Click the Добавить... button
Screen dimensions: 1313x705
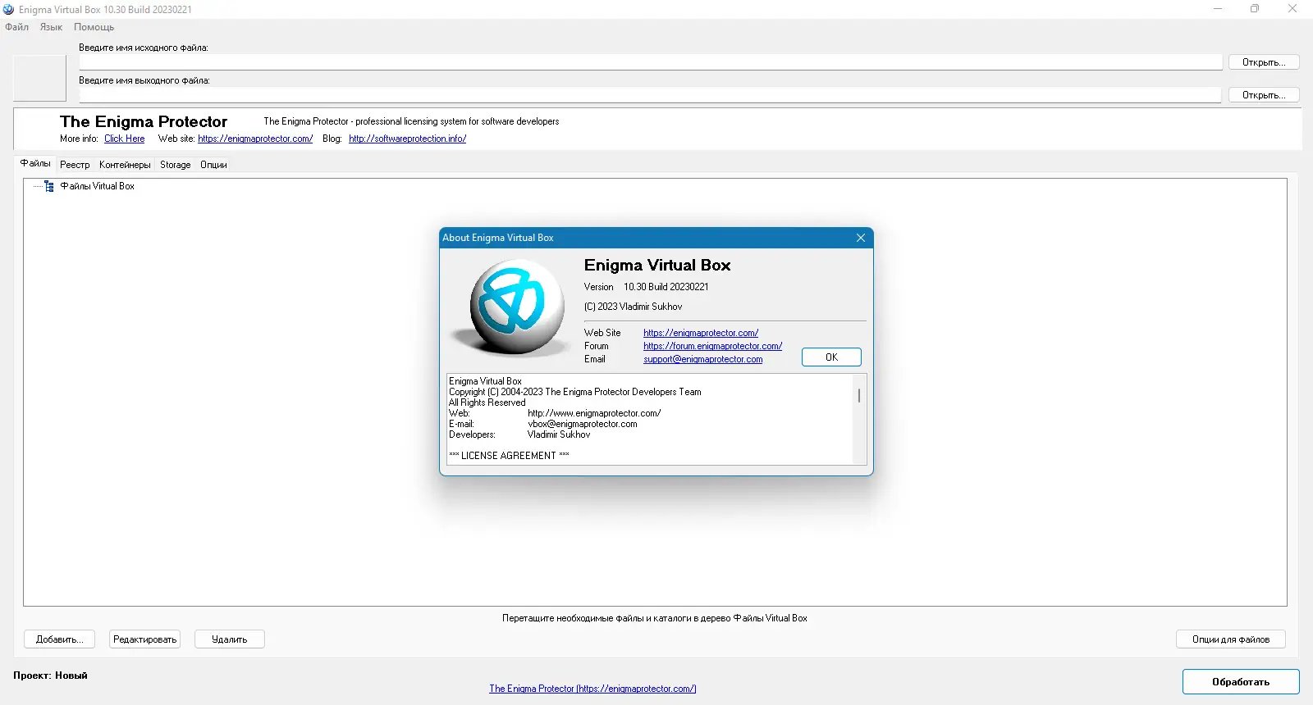click(x=60, y=639)
